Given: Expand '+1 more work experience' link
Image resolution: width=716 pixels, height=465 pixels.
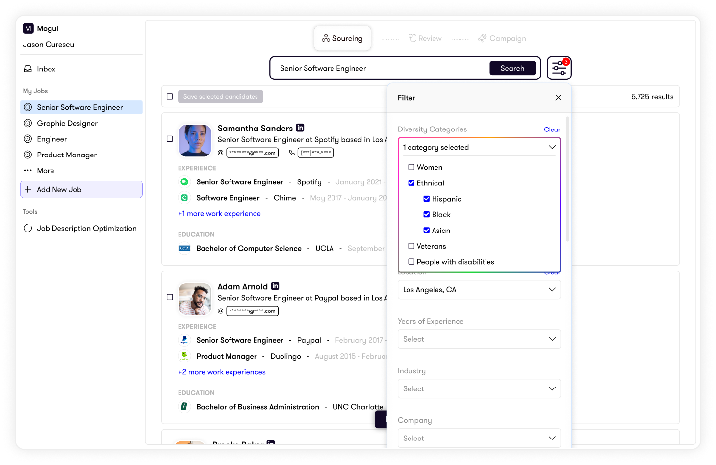Looking at the screenshot, I should pos(219,214).
